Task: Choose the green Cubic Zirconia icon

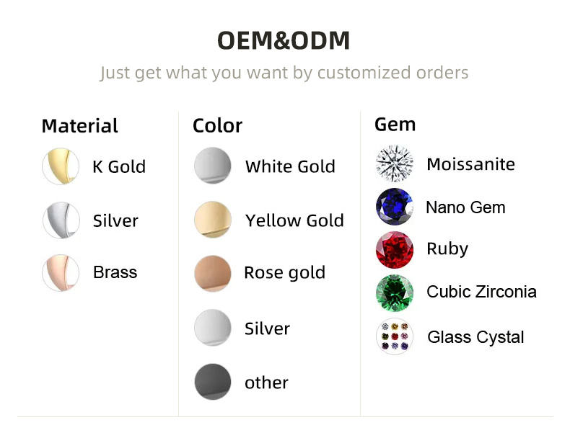Action: 395,292
